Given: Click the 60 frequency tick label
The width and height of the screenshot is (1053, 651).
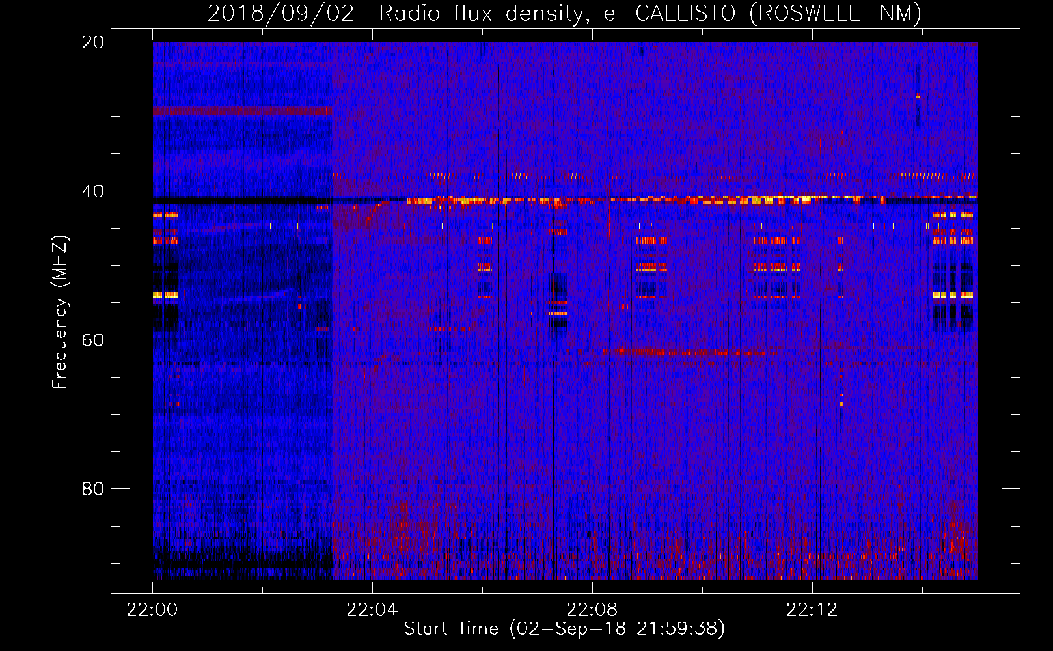Looking at the screenshot, I should pos(93,340).
